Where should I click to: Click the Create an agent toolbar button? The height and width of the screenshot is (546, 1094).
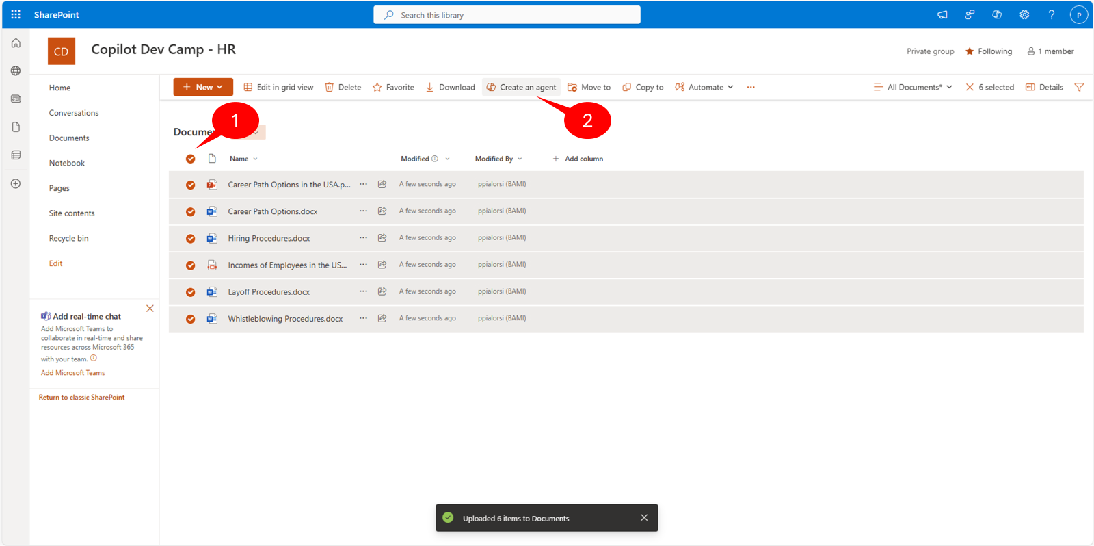coord(521,87)
